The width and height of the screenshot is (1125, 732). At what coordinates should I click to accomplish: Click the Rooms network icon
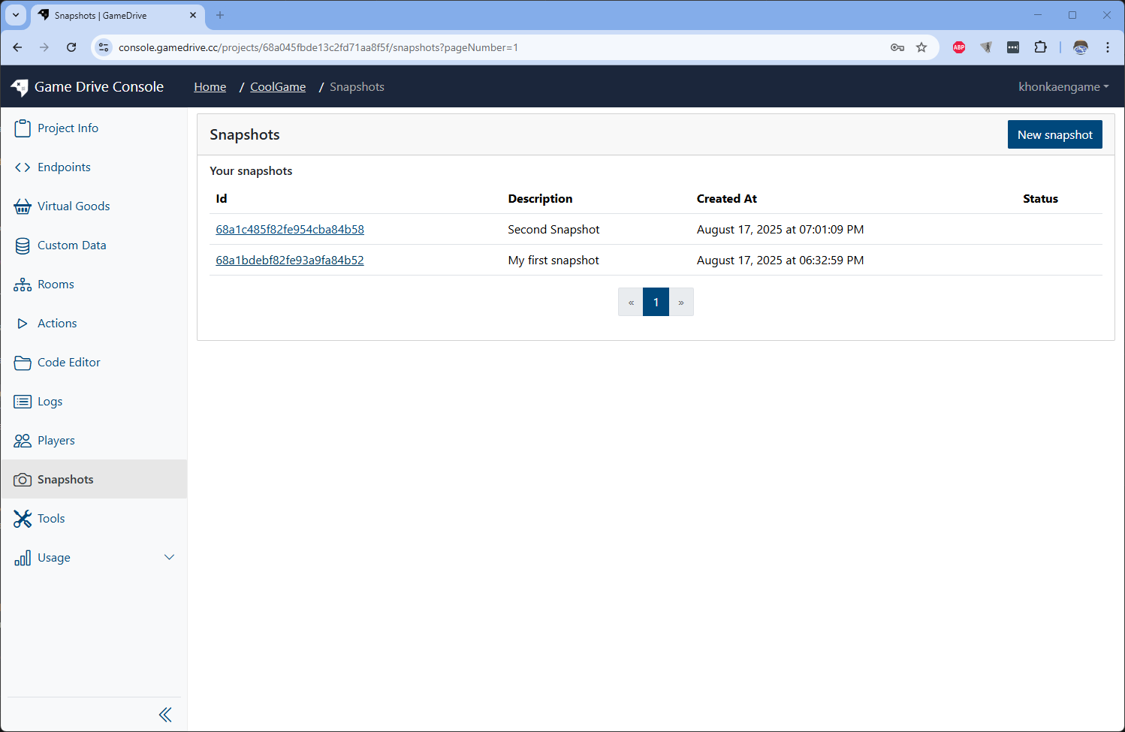pos(23,285)
